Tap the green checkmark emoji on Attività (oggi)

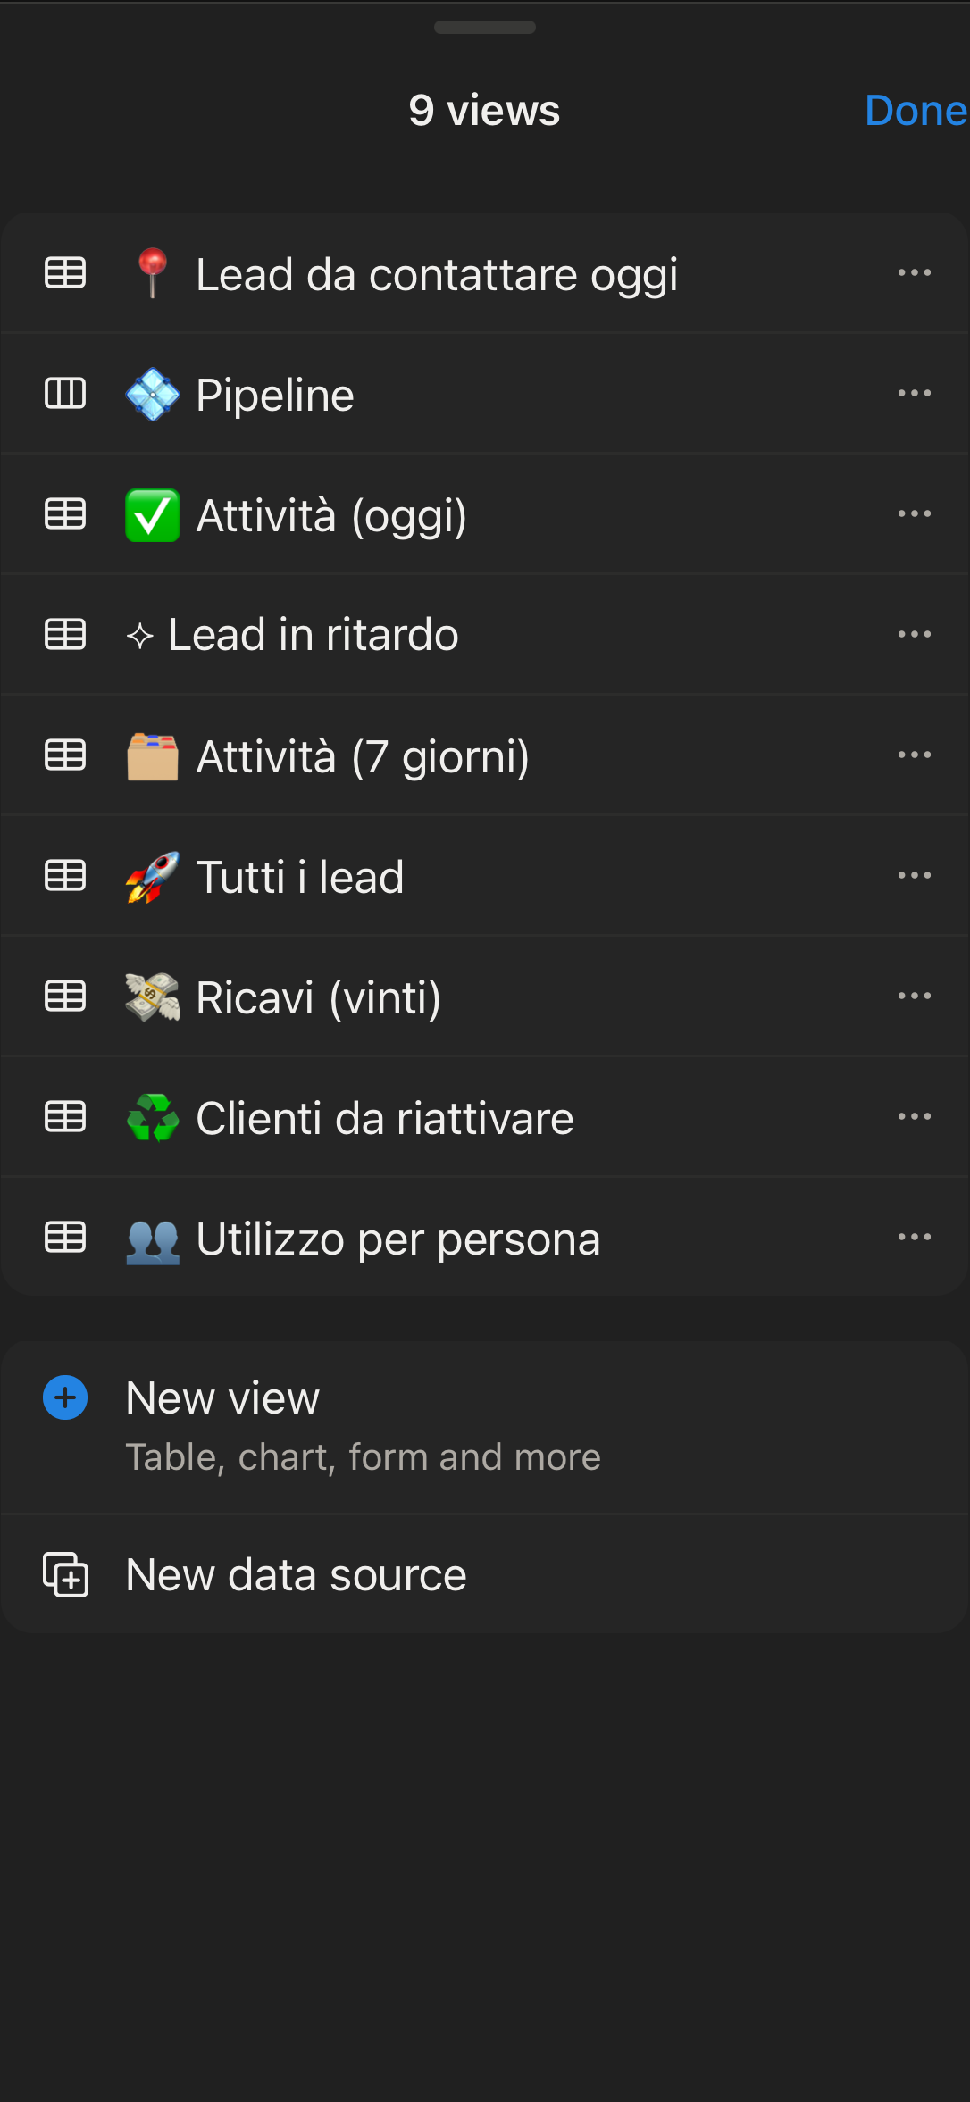pos(153,515)
